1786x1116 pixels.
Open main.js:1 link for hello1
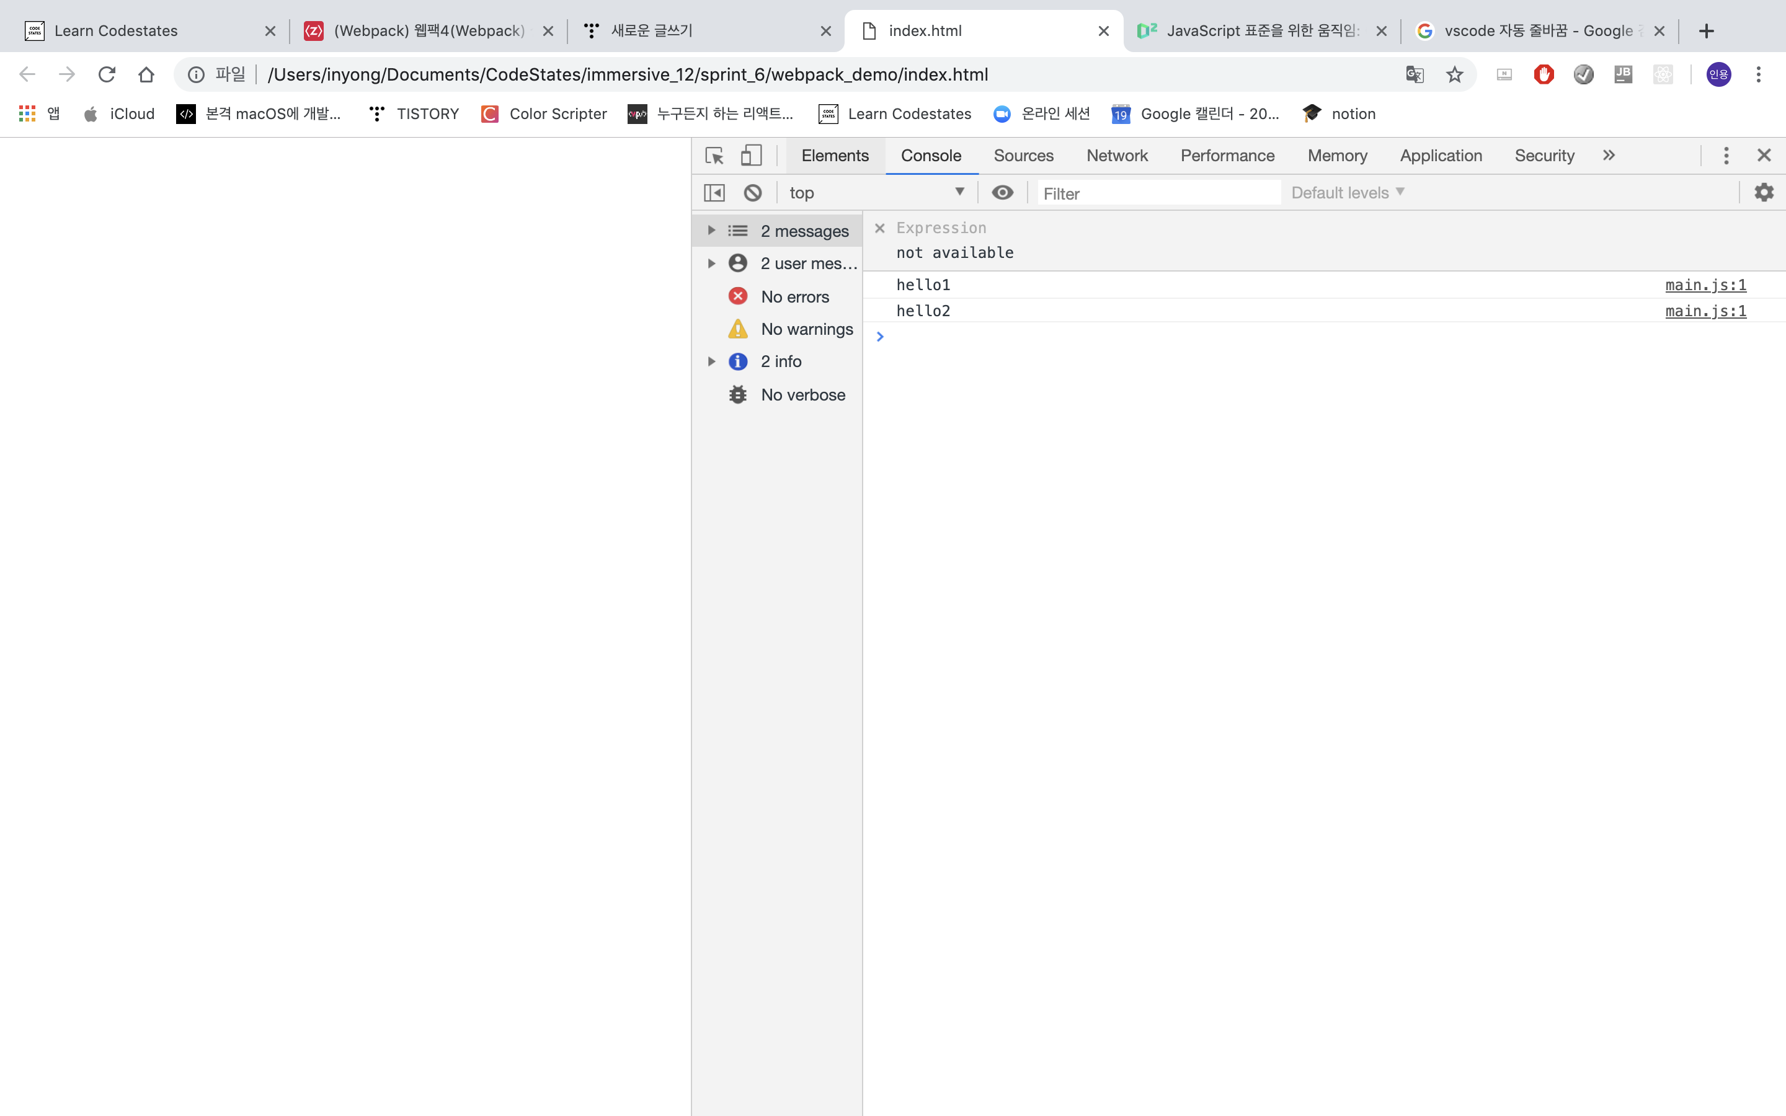pos(1705,285)
